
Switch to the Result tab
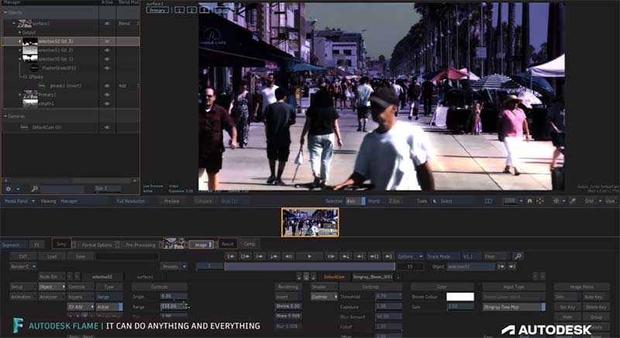tap(227, 244)
